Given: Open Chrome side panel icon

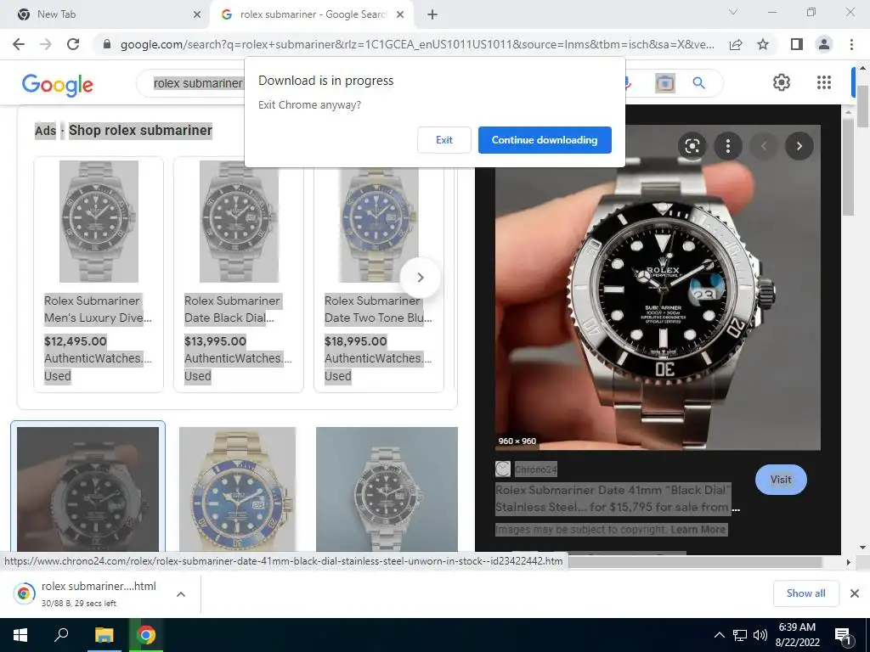Looking at the screenshot, I should 797,44.
